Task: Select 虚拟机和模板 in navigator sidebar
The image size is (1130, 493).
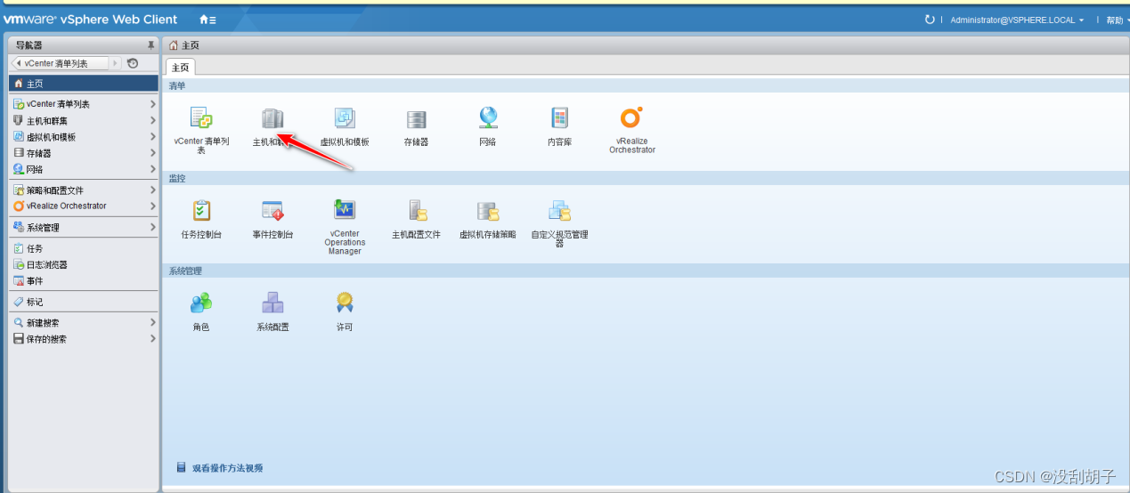Action: point(84,137)
